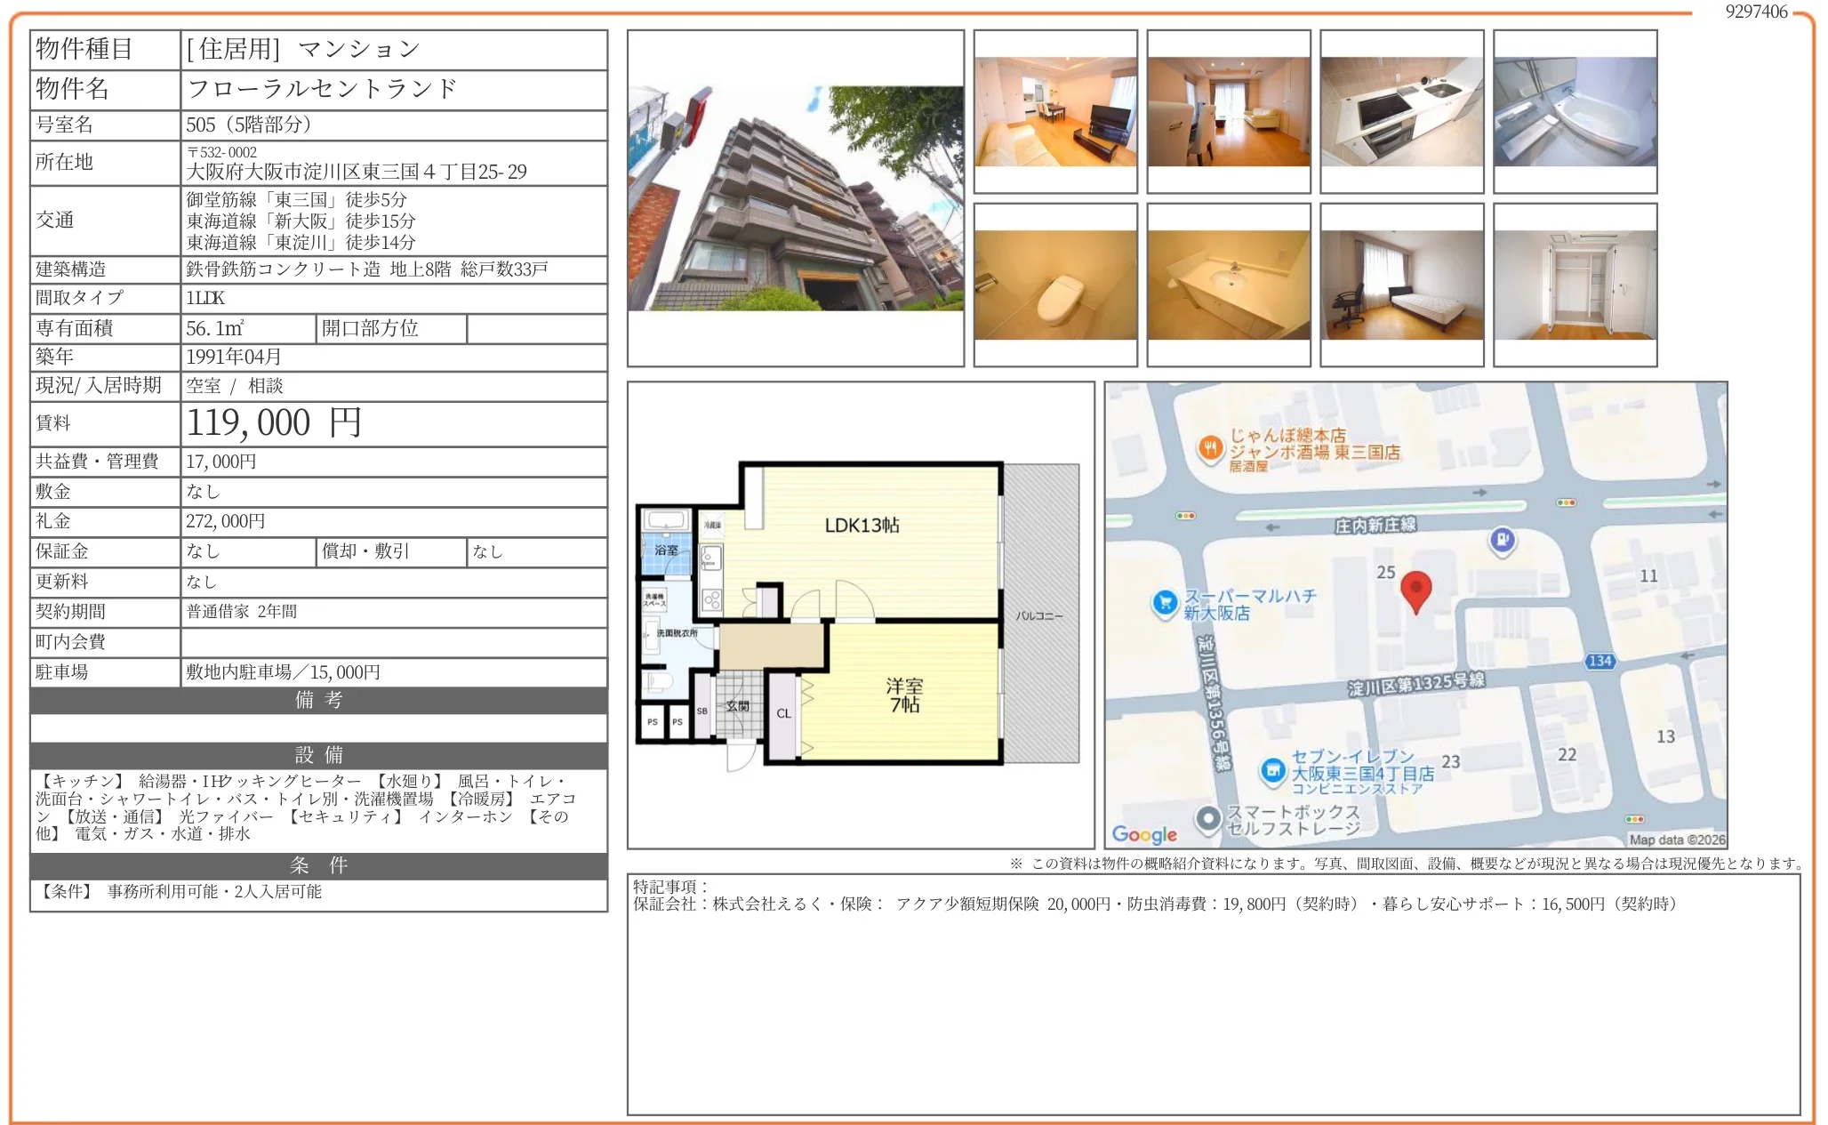The image size is (1828, 1125).
Task: Open the building exterior photo
Action: (795, 197)
